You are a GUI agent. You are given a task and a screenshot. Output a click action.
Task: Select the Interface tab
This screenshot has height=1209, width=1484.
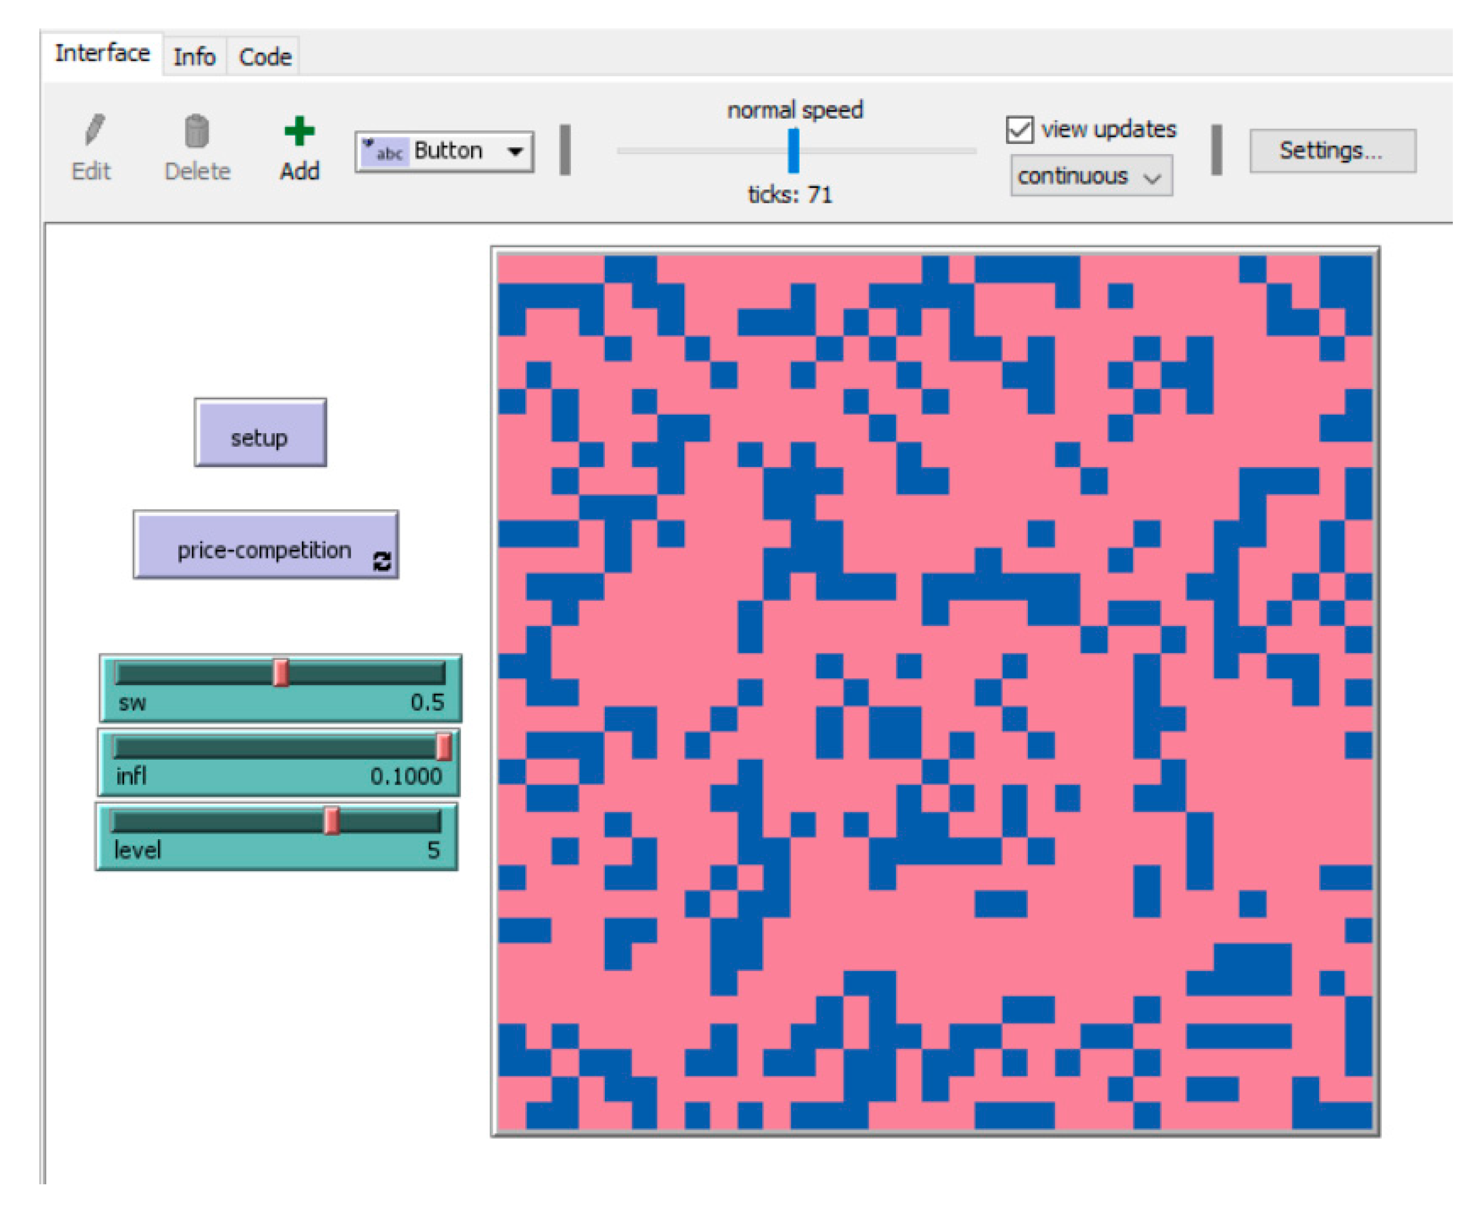pyautogui.click(x=103, y=54)
